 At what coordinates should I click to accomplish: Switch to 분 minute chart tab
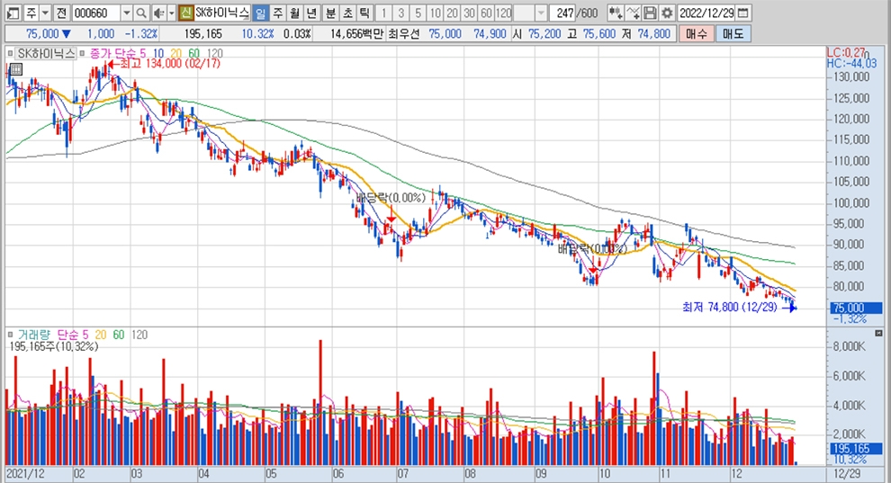[x=329, y=13]
